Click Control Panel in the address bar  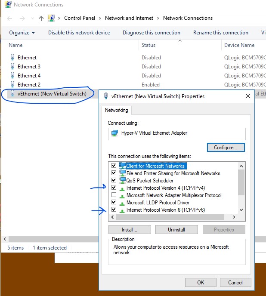click(x=80, y=18)
